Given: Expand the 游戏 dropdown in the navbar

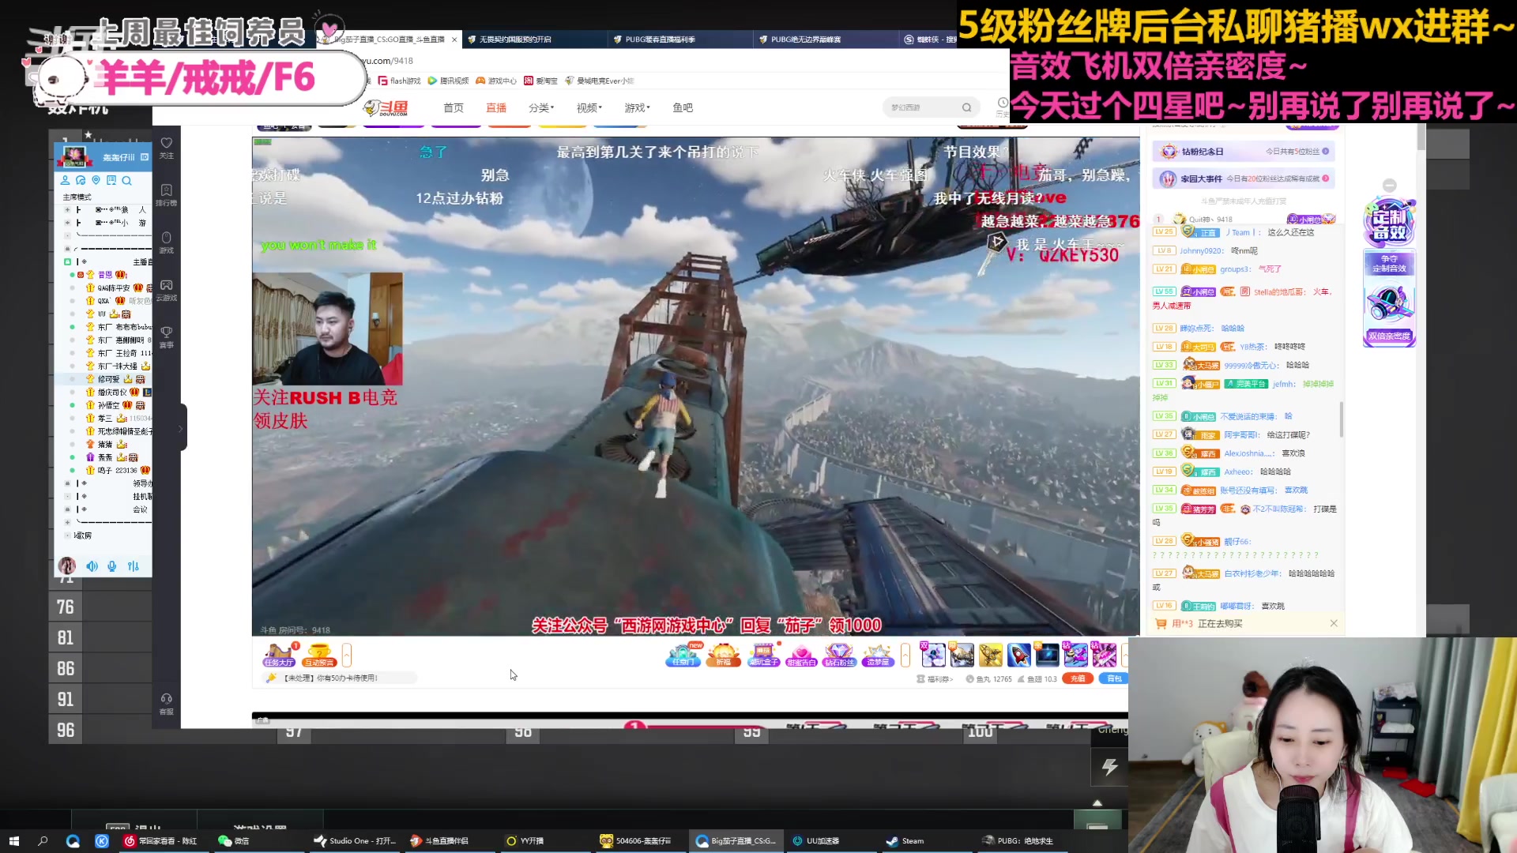Looking at the screenshot, I should (636, 107).
